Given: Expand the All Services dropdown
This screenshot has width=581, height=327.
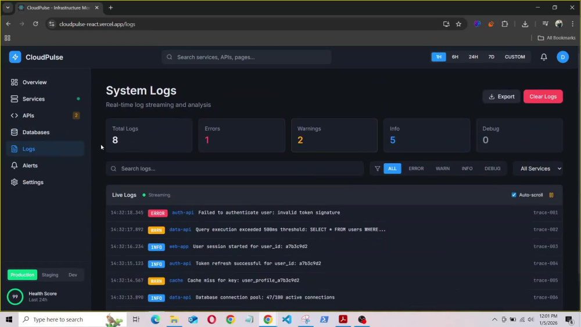Looking at the screenshot, I should (x=538, y=168).
